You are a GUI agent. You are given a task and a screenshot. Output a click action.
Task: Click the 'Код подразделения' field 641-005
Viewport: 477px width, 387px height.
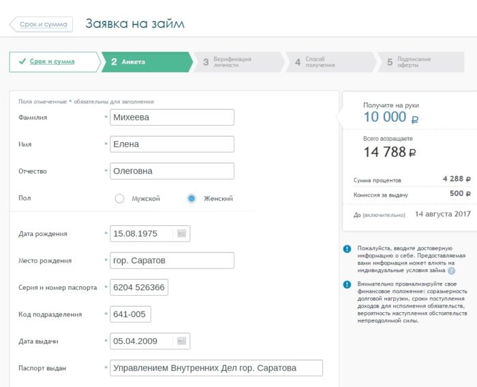click(131, 314)
